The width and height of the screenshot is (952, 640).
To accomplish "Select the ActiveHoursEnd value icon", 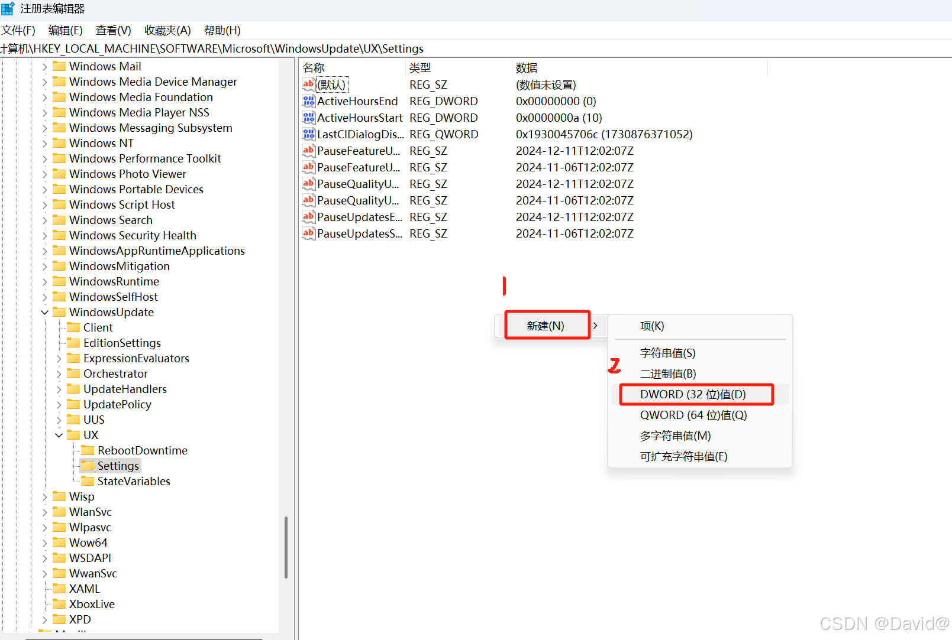I will click(x=308, y=101).
